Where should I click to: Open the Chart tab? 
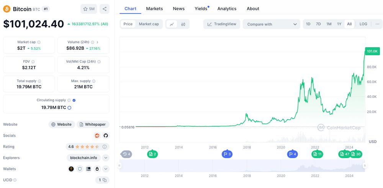pyautogui.click(x=131, y=8)
